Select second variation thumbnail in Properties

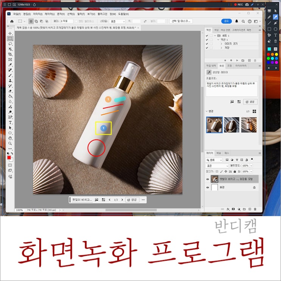[231, 125]
